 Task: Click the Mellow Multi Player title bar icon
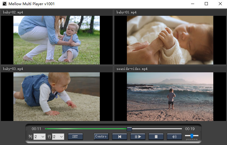(4, 4)
